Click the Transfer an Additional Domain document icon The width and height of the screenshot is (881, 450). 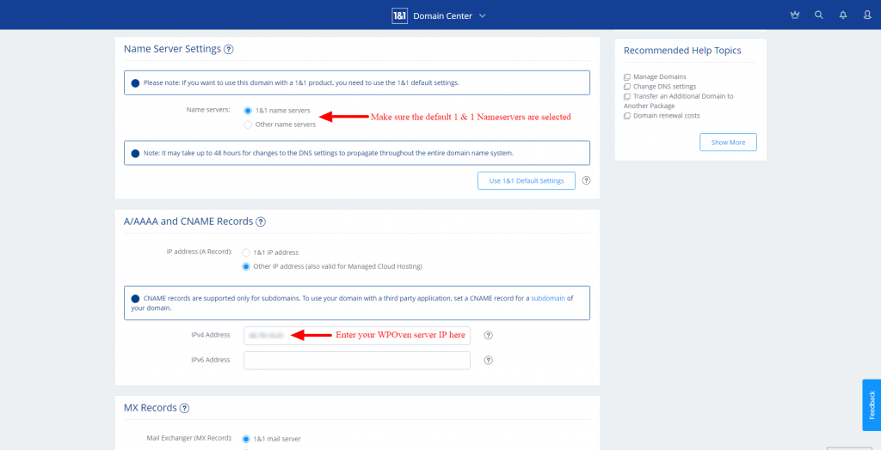pos(627,96)
